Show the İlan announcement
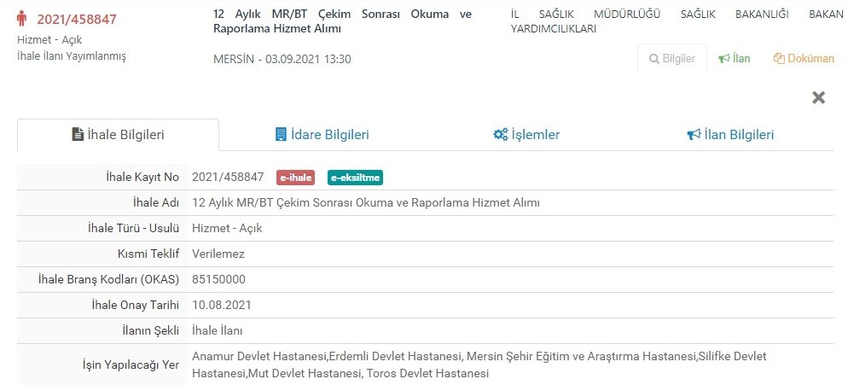848x385 pixels. 735,59
